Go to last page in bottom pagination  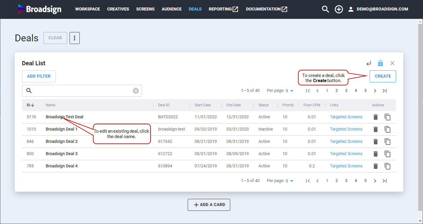pyautogui.click(x=385, y=181)
